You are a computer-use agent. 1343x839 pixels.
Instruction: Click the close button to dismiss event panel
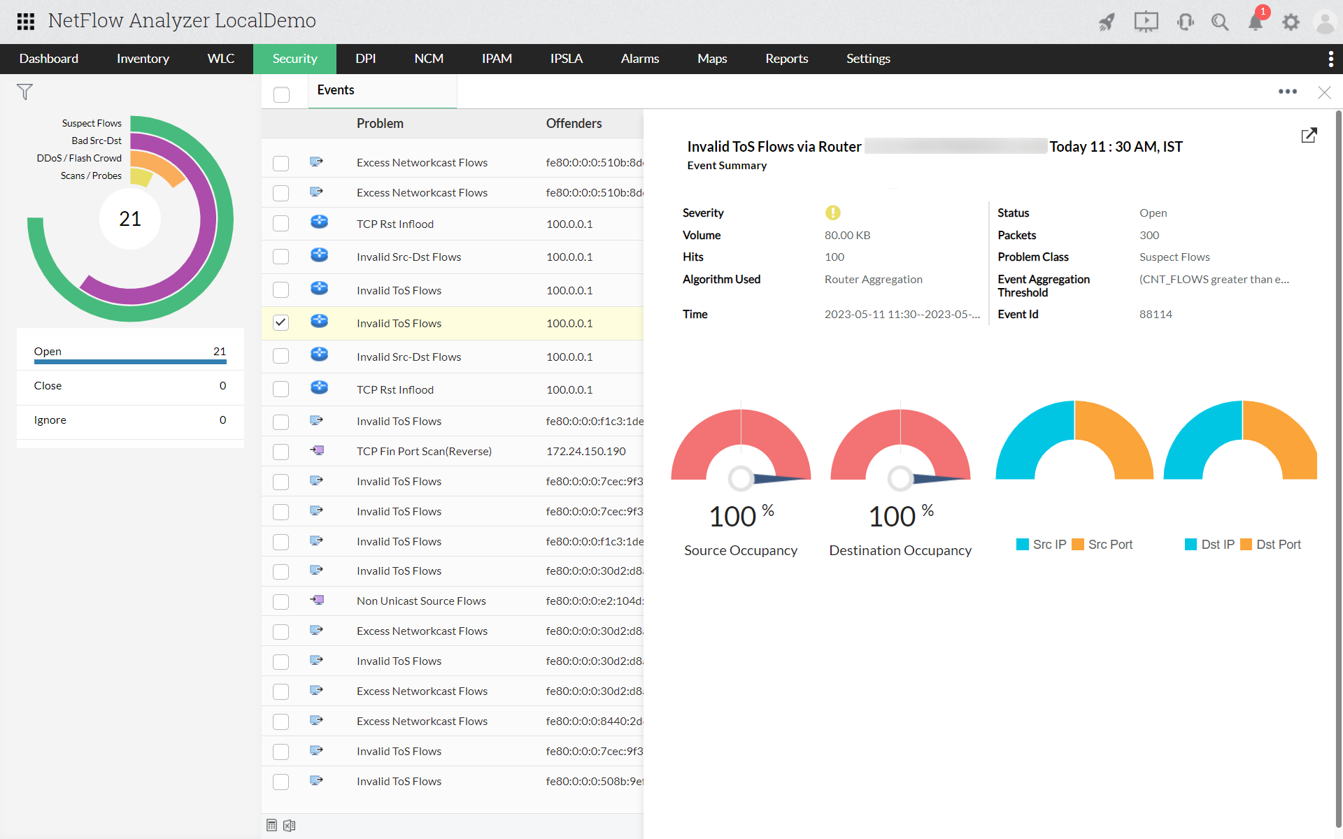1325,92
